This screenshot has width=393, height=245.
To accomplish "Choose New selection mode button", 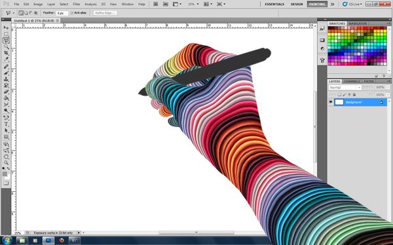I will [x=22, y=13].
